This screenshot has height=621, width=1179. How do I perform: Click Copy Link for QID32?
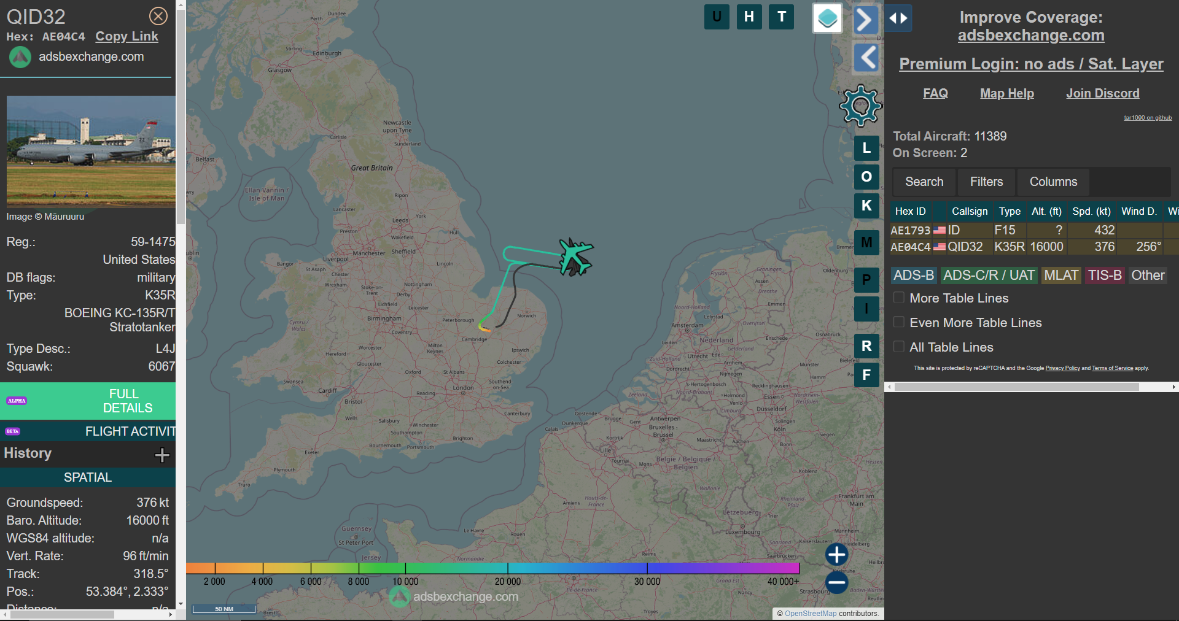126,36
